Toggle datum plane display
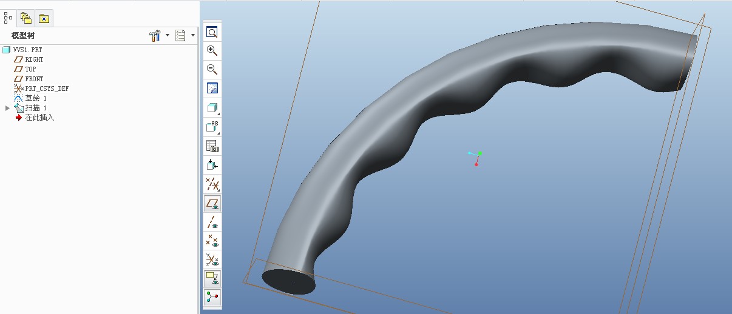The image size is (732, 314). click(212, 203)
